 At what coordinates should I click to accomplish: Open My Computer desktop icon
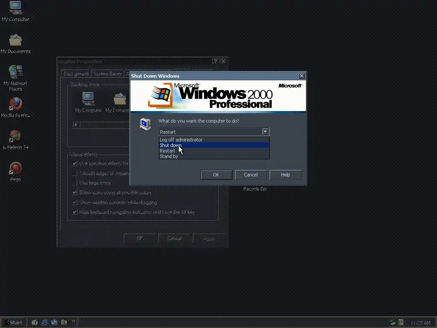(x=15, y=11)
